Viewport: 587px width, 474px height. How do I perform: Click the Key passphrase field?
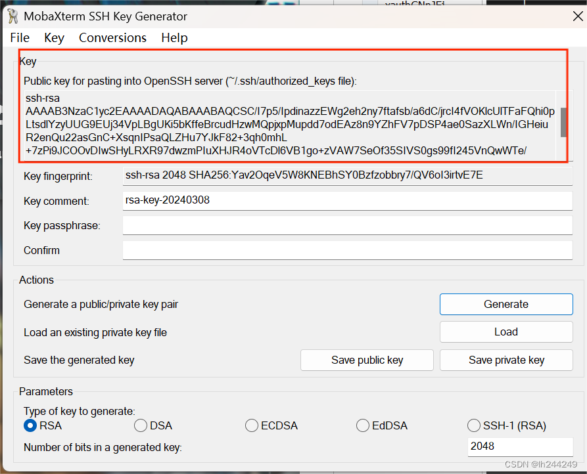point(348,225)
